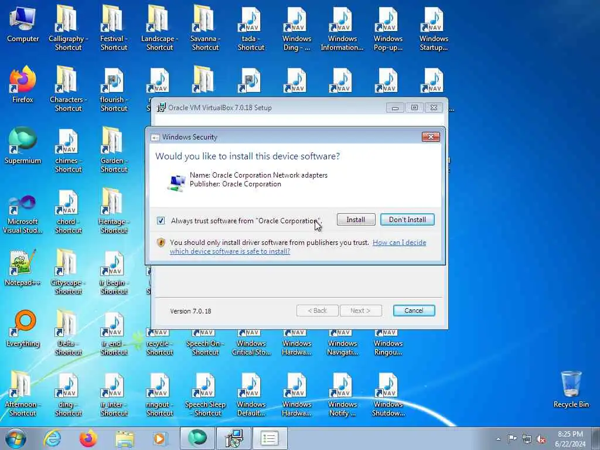Switch to the VirtualBox installer taskbar button

(233, 438)
